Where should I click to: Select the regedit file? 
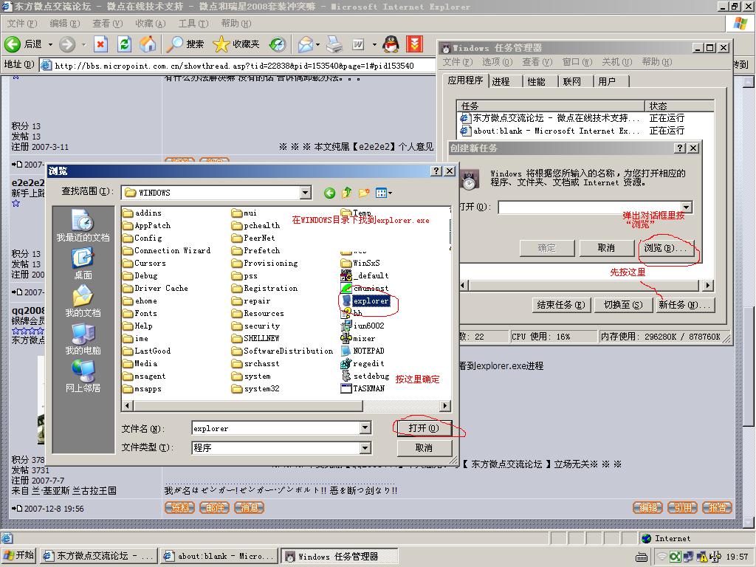[x=362, y=363]
